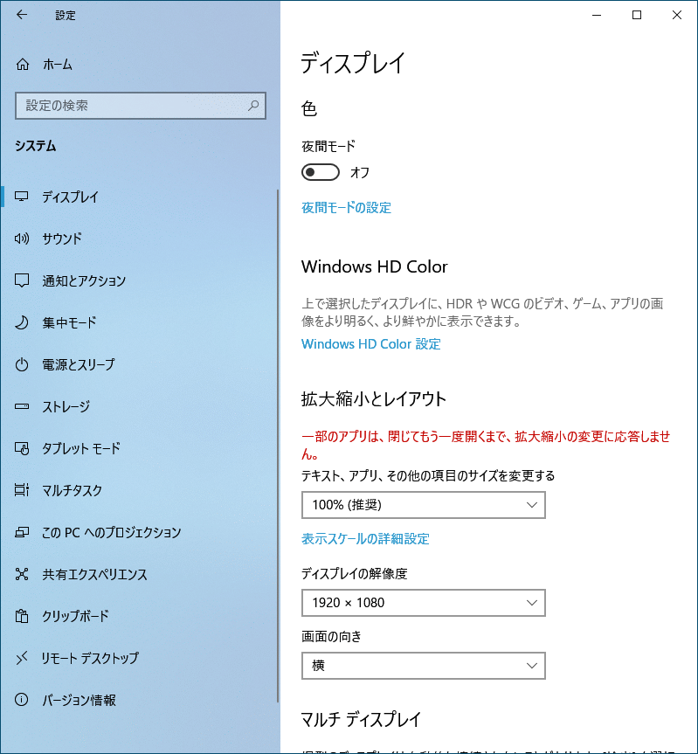The image size is (698, 754).
Task: Open the 画面の向き 横 dropdown
Action: [424, 666]
